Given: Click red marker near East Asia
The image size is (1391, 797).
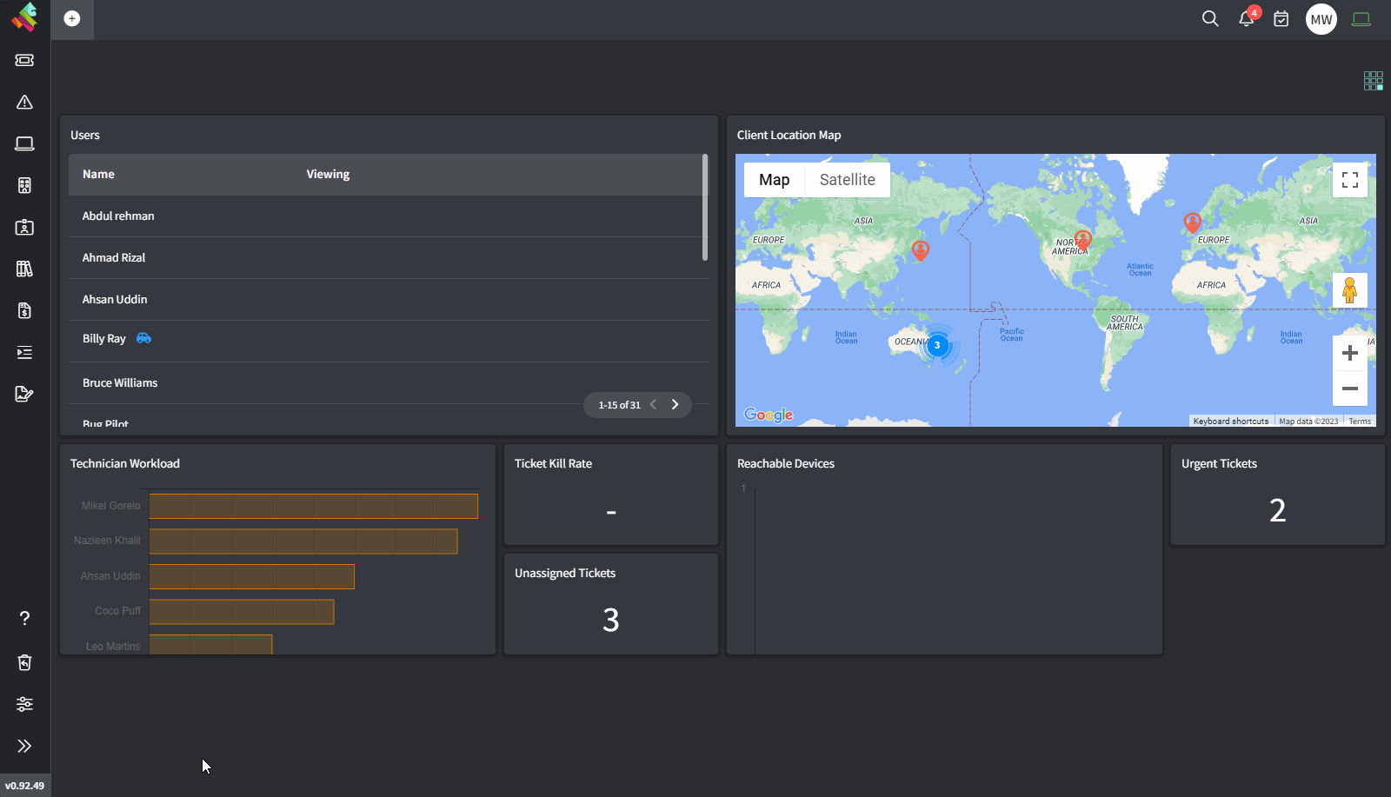Looking at the screenshot, I should tap(921, 251).
